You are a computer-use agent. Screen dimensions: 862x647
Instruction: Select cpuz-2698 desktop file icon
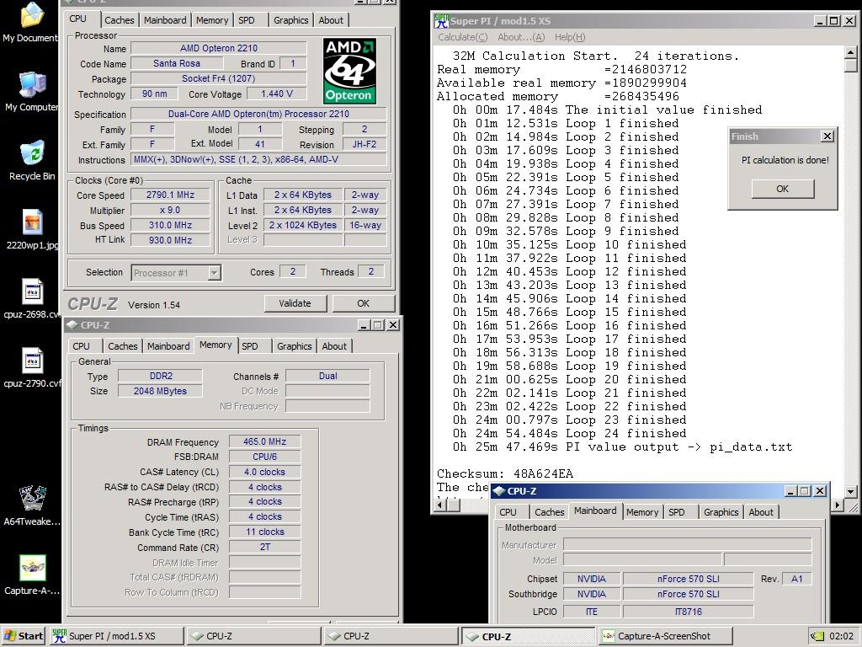coord(32,299)
